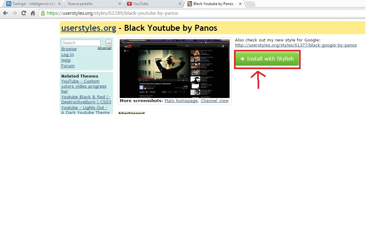The image size is (387, 228).
Task: Open the userstyles.org header link
Action: 89,28
